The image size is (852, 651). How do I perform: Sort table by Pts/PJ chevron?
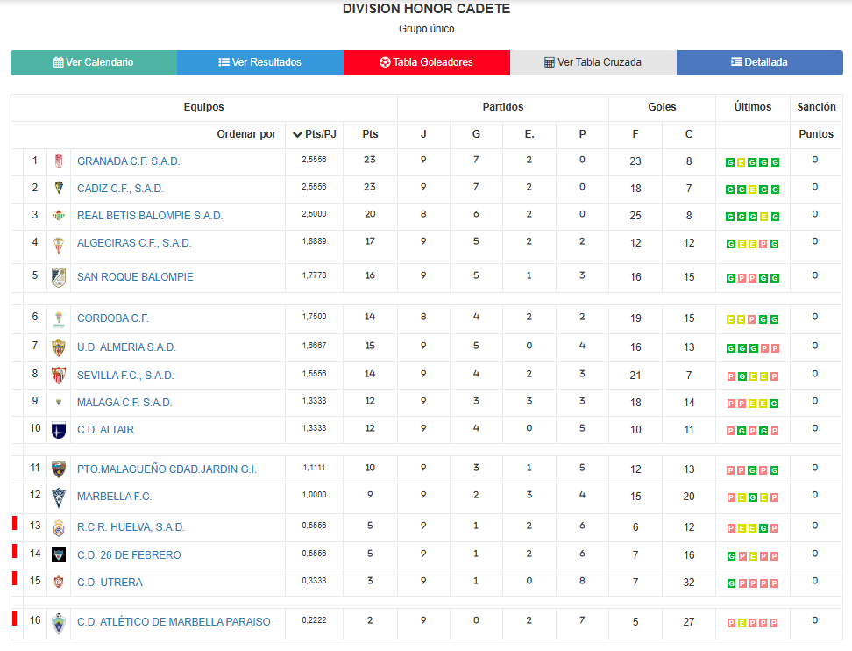click(297, 134)
